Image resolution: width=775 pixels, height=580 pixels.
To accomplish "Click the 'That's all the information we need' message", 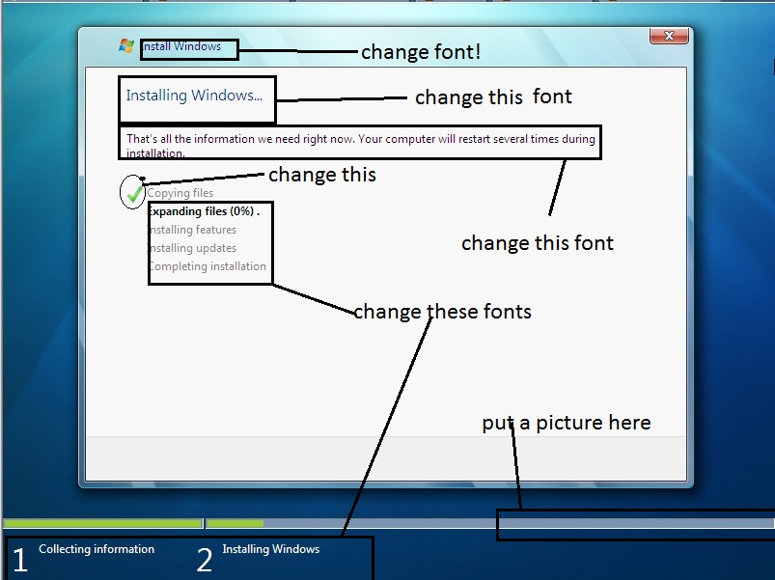I will 360,146.
